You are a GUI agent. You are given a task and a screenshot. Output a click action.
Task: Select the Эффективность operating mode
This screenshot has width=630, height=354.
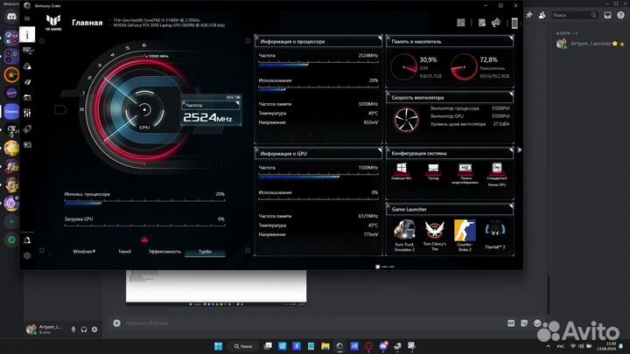point(164,251)
